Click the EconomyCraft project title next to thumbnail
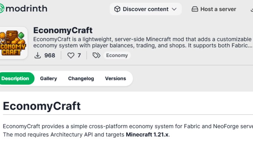The height and width of the screenshot is (142, 253). pos(63,30)
